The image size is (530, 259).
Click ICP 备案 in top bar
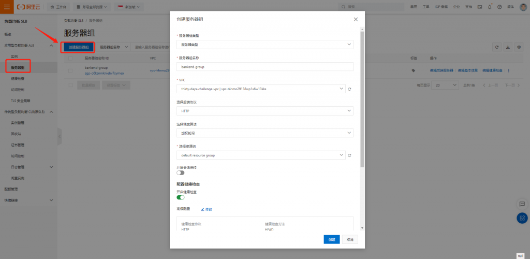tap(441, 7)
